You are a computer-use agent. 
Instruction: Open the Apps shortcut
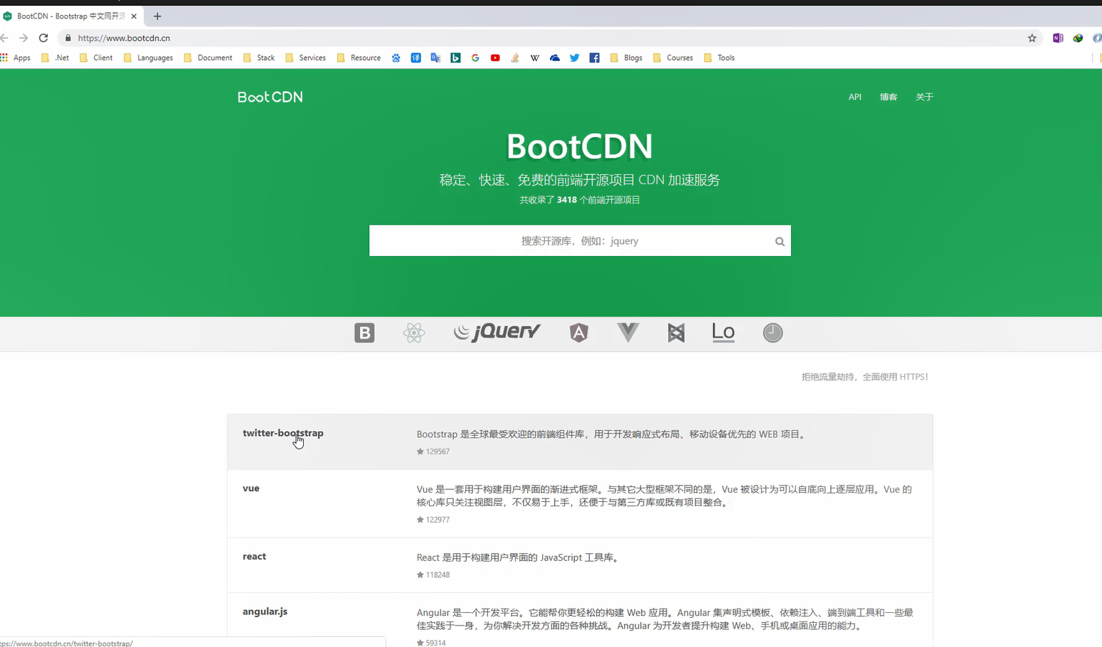click(x=16, y=58)
